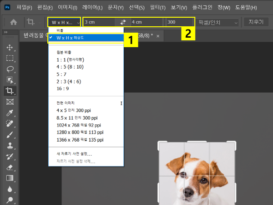
Task: Select the History Brush tool
Action: tap(10, 156)
